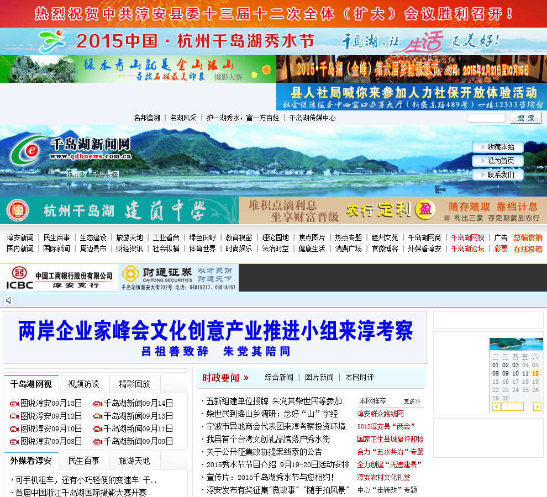Open video icon beside 千岛湖新闻09月09日
Viewport: 547px width, 497px height.
point(98,442)
